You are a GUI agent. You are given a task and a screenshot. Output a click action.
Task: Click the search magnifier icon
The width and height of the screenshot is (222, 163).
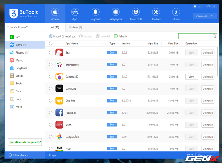point(214,36)
